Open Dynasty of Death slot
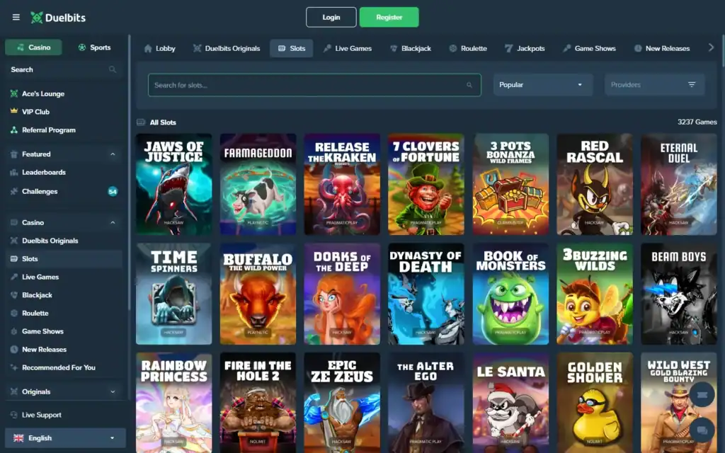The image size is (725, 453). (x=426, y=294)
